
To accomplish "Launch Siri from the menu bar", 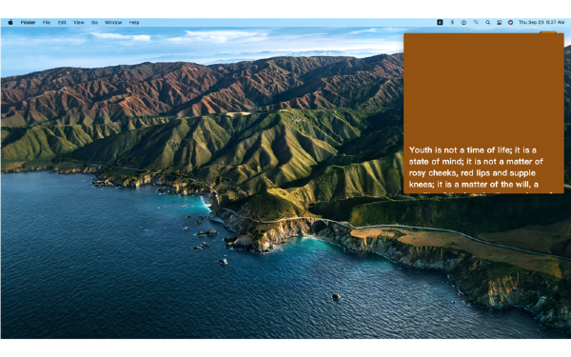I will tap(510, 22).
